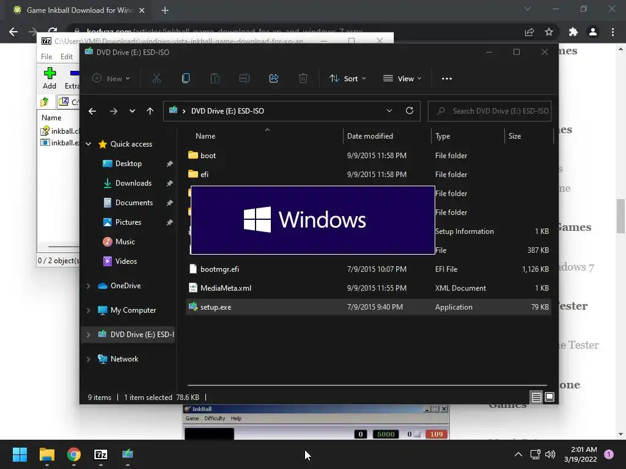Open Game menu in InkBall window

tap(192, 418)
